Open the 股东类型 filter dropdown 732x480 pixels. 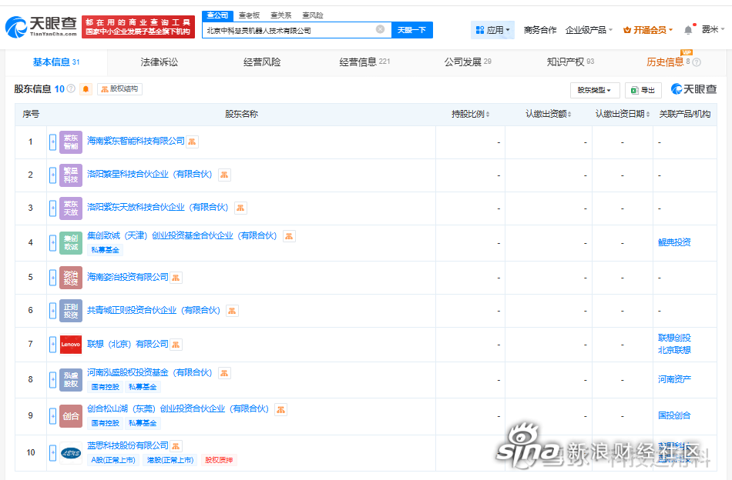(x=595, y=90)
